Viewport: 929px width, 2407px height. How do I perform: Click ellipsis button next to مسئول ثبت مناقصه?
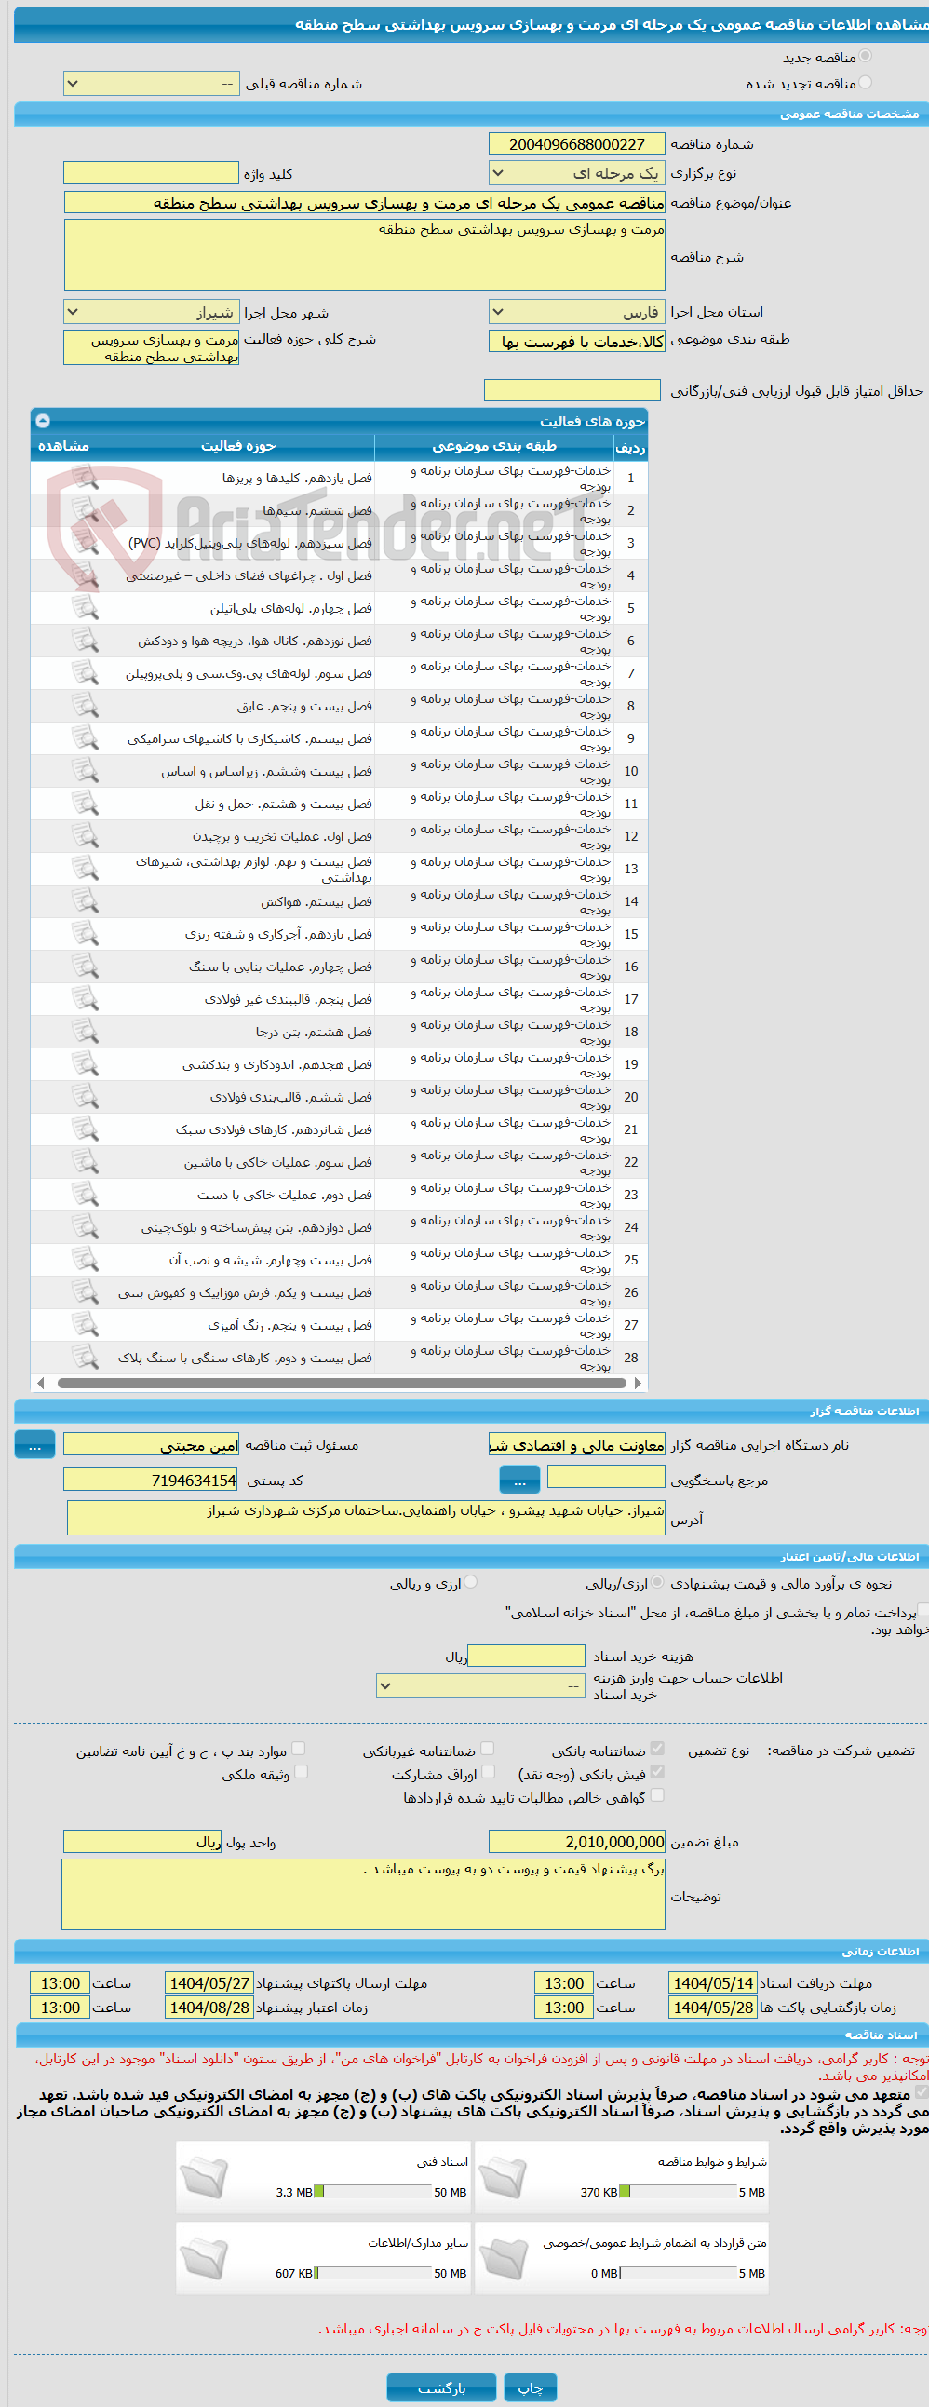34,1445
